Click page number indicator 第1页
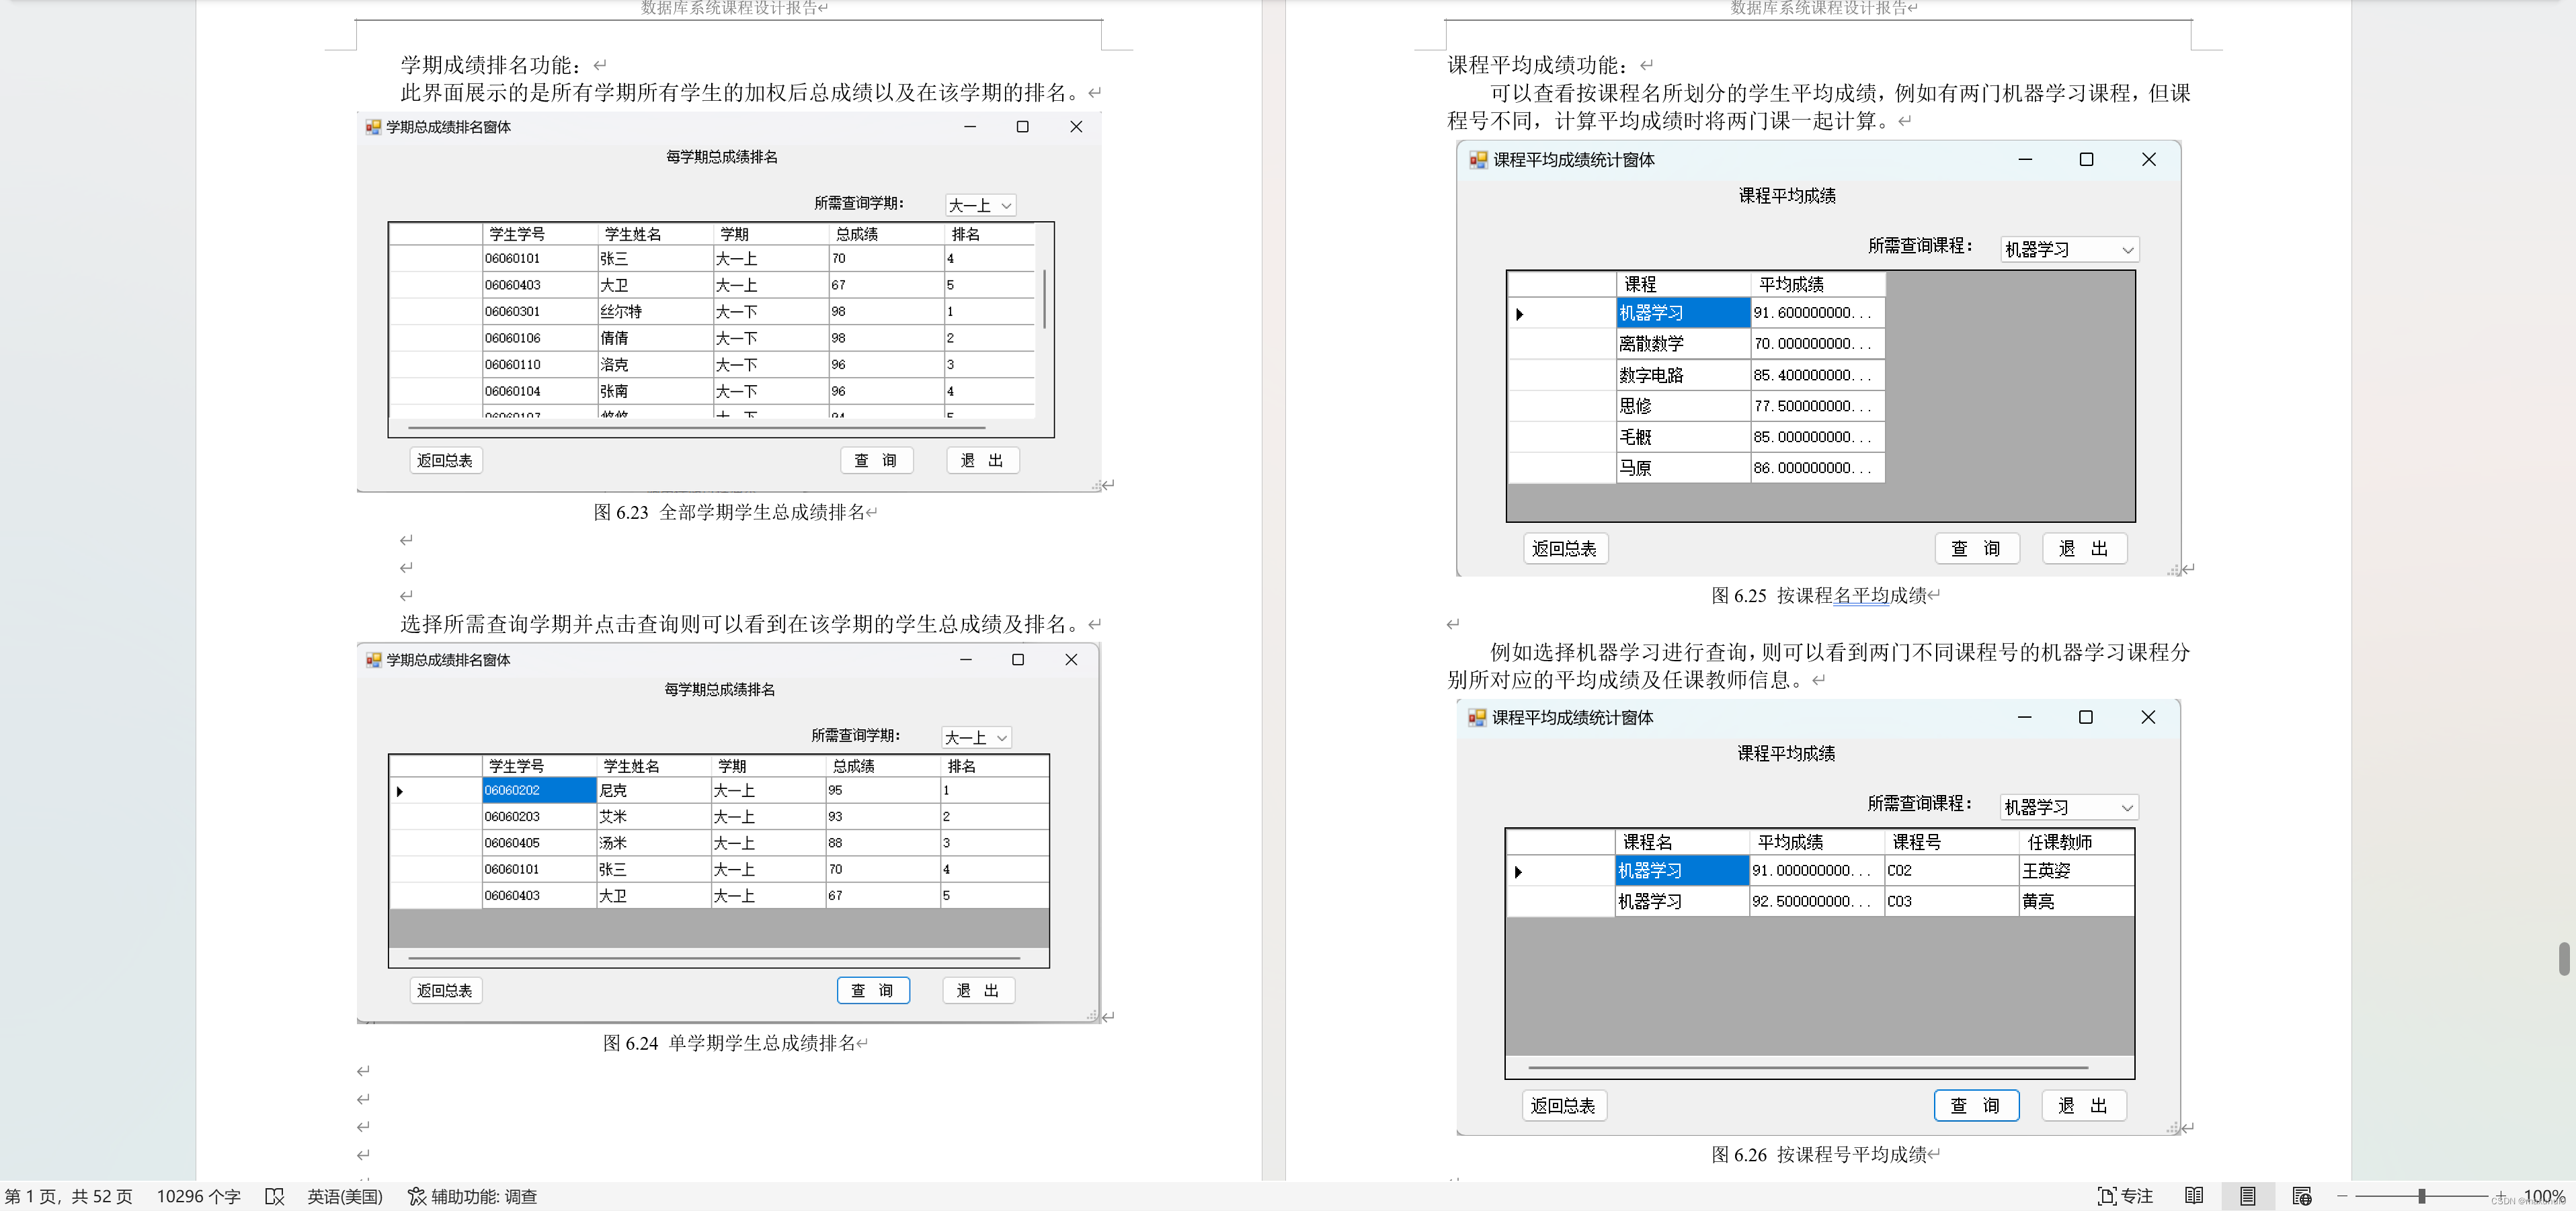The width and height of the screenshot is (2576, 1211). click(68, 1196)
